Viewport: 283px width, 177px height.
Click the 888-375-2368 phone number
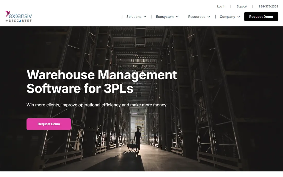pyautogui.click(x=268, y=6)
